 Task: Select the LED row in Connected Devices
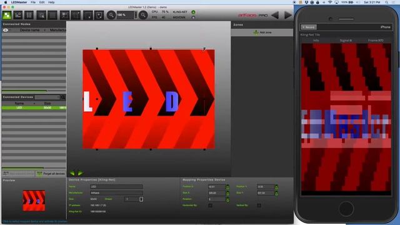click(34, 108)
